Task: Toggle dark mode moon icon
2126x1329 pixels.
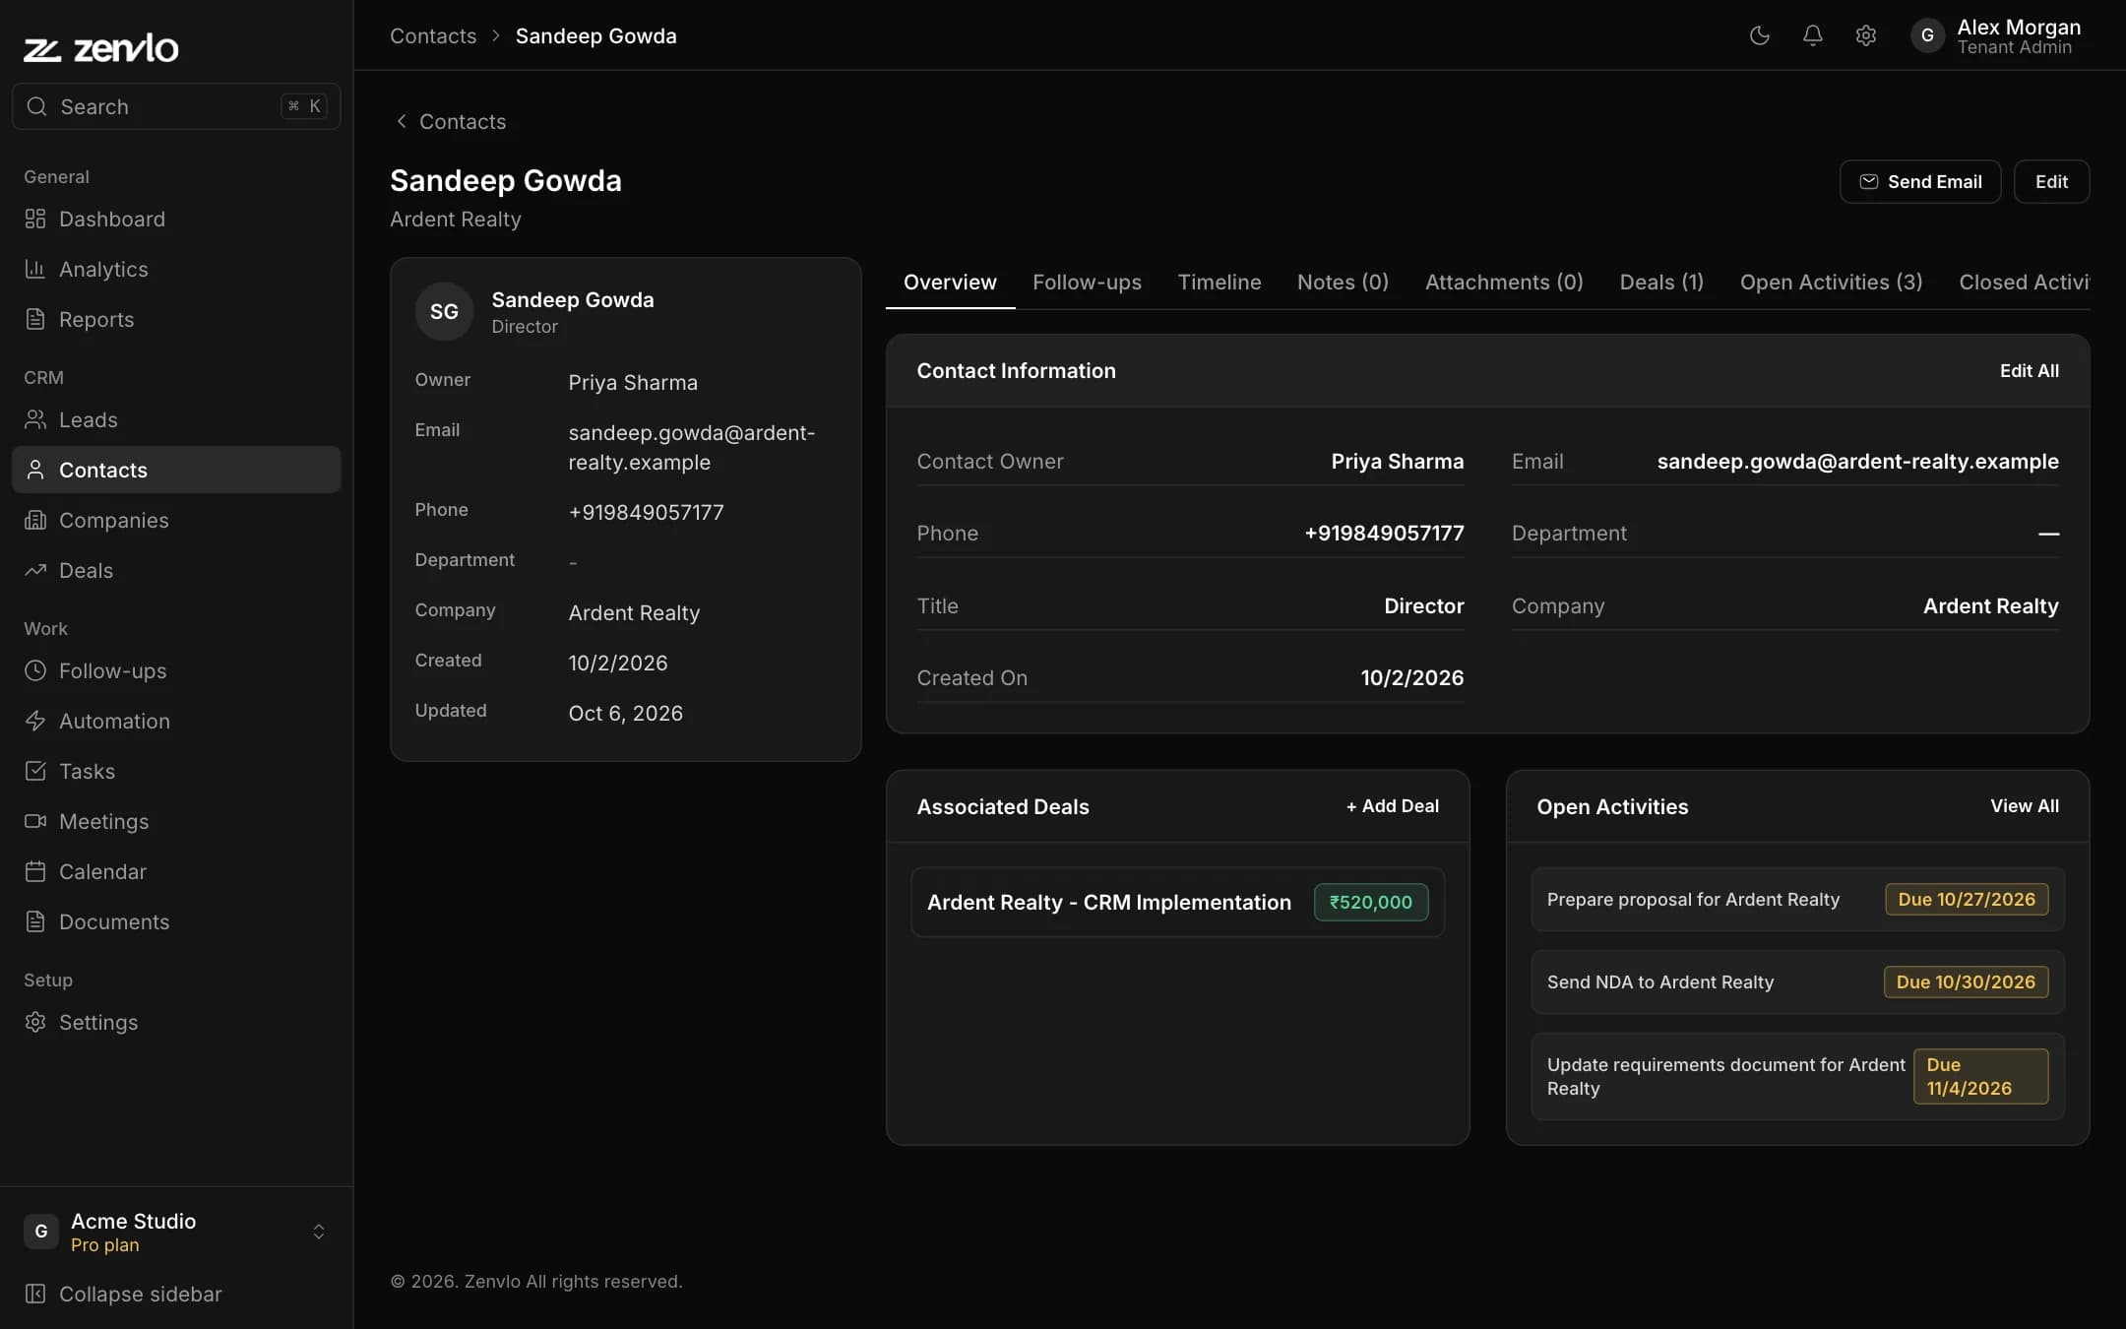Action: 1759,35
